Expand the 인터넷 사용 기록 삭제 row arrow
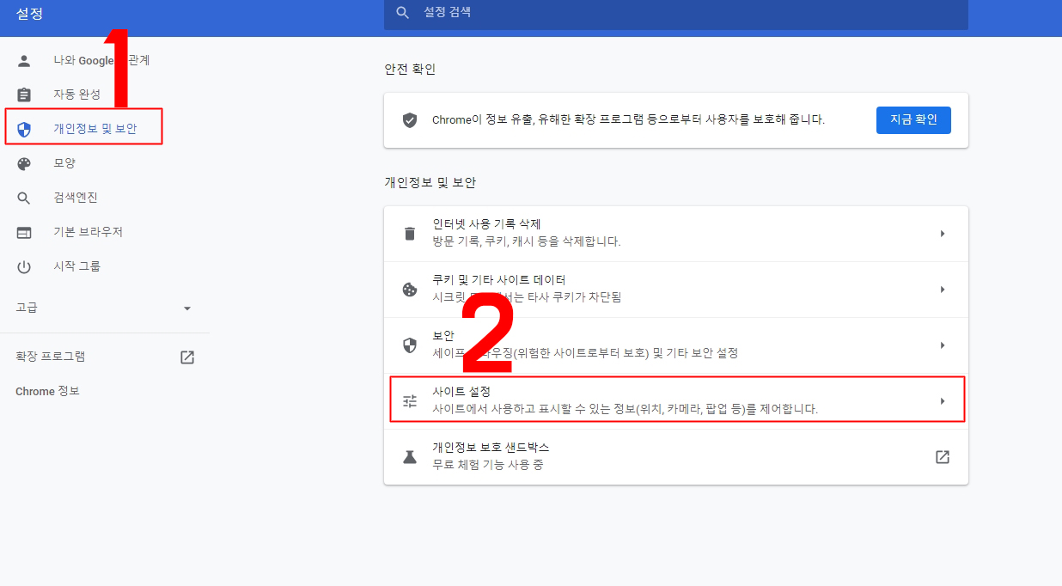This screenshot has height=586, width=1062. (x=943, y=234)
